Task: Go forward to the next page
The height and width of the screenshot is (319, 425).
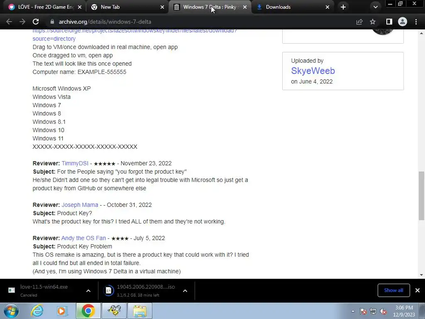Action: pyautogui.click(x=22, y=22)
